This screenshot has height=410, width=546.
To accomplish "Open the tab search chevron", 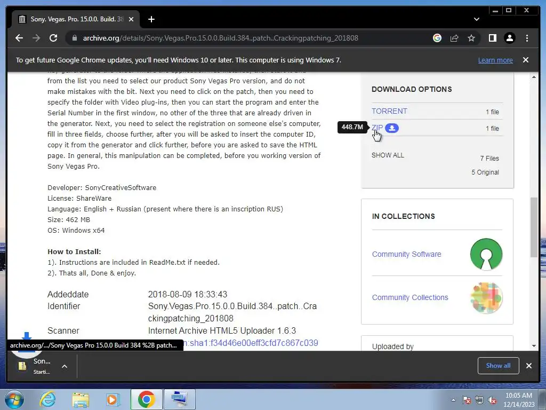I will (x=477, y=19).
